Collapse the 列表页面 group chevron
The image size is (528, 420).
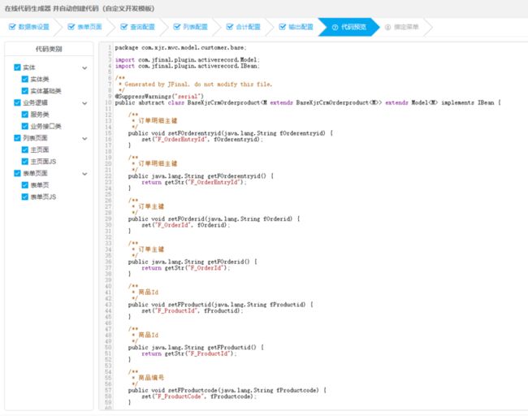(84, 138)
